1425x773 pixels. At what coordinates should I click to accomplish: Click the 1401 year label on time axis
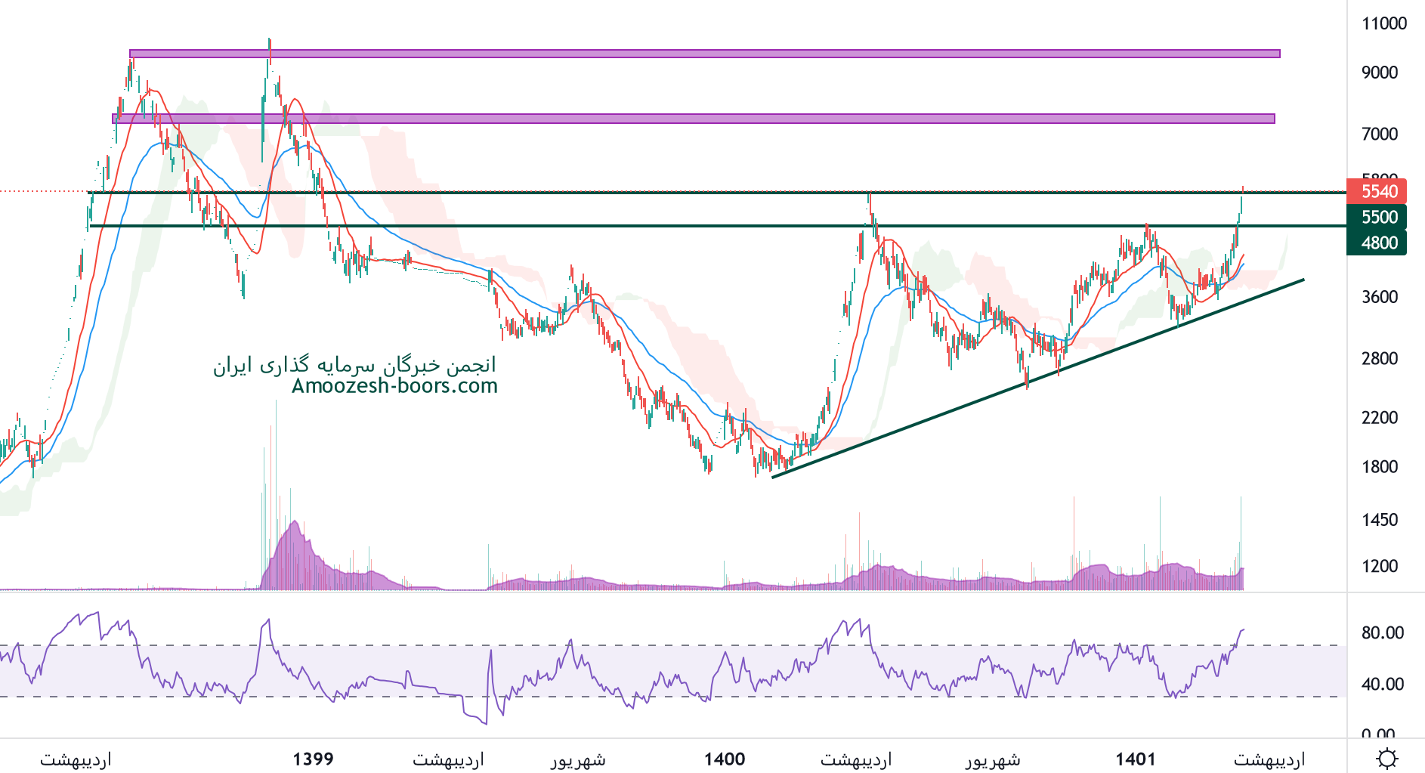[x=1136, y=759]
